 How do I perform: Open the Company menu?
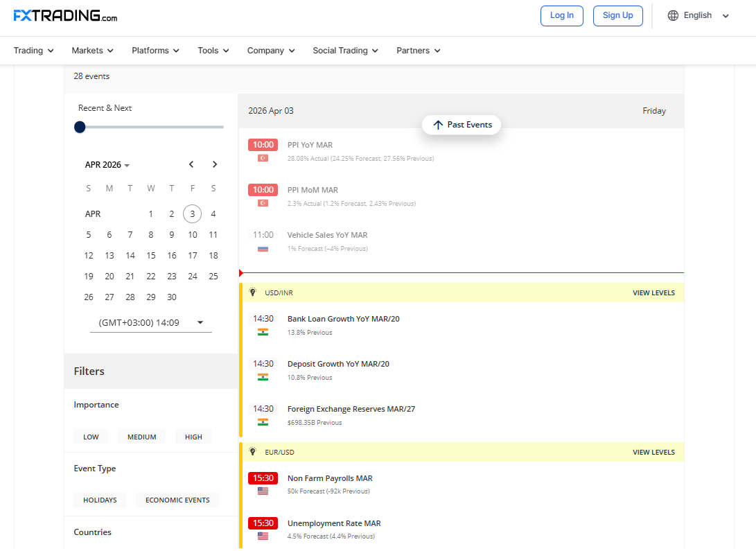(271, 51)
